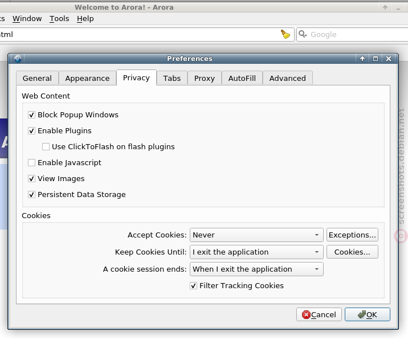Open the Window menu
408x344 pixels.
point(27,19)
